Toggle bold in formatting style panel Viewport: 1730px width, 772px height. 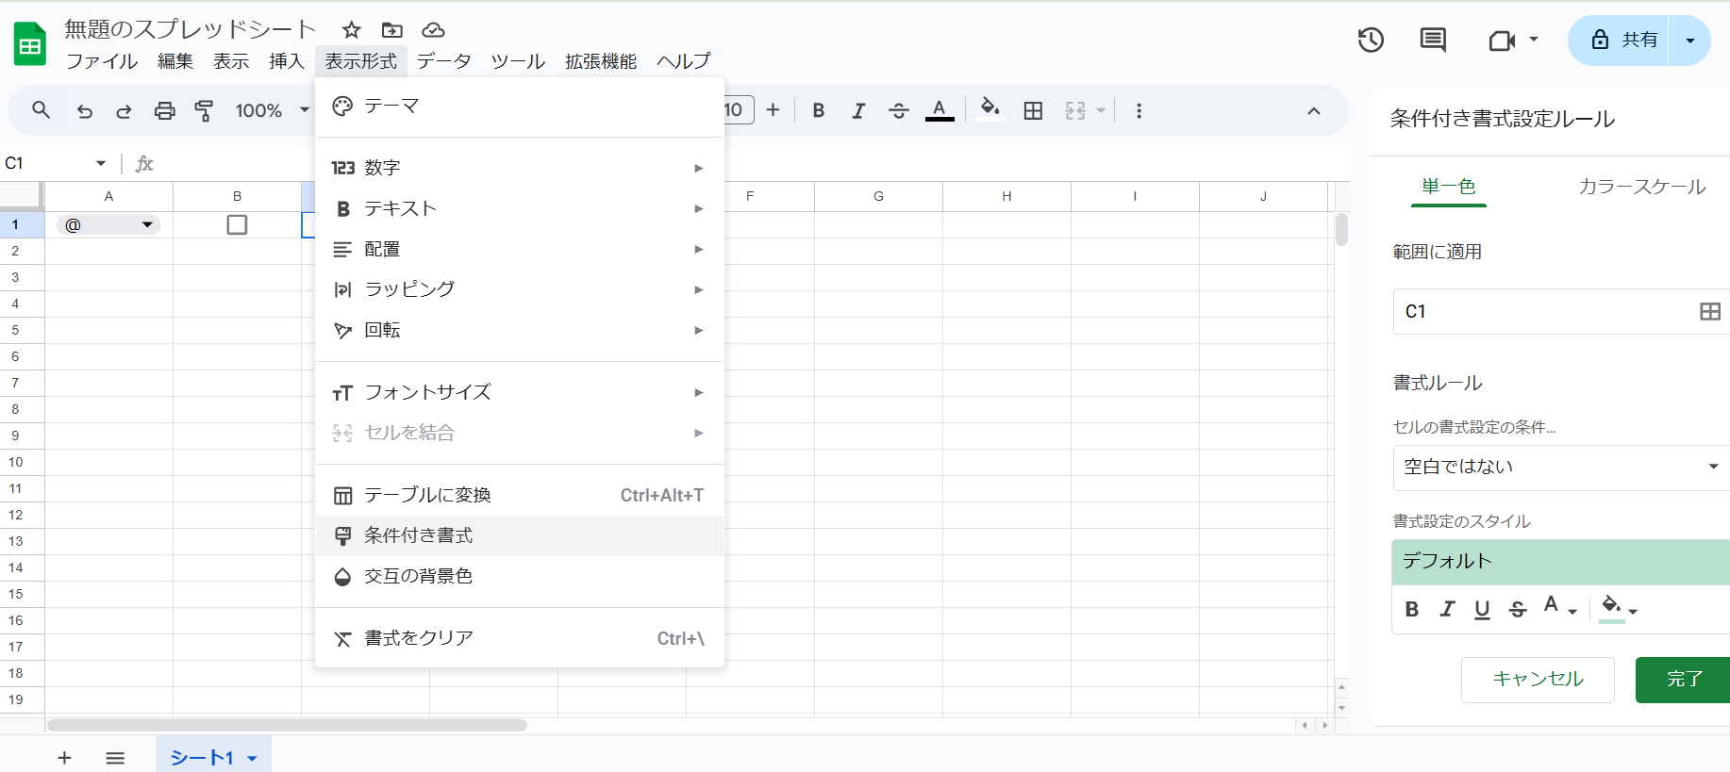1411,609
